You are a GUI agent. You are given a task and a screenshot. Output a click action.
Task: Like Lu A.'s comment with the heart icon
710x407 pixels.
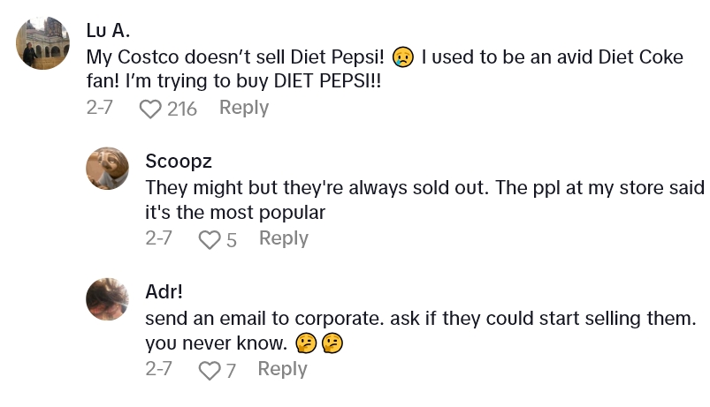(151, 109)
